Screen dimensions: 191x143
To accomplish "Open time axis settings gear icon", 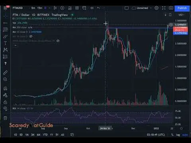I will pyautogui.click(x=181, y=128).
